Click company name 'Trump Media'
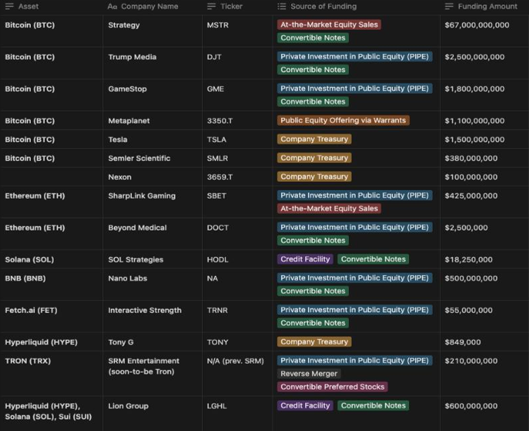 pos(132,57)
